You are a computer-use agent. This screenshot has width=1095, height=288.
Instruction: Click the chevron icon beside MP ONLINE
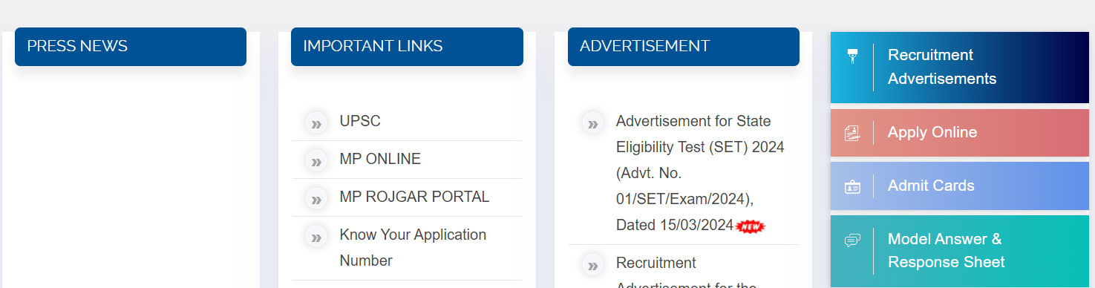tap(316, 160)
